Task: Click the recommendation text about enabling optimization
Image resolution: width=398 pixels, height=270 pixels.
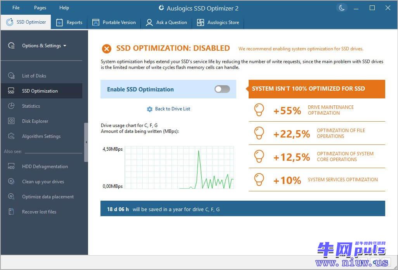Action: 301,49
